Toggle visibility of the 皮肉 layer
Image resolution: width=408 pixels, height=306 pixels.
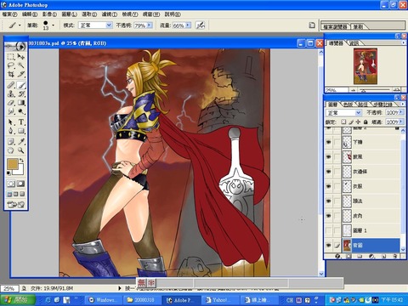pos(329,216)
